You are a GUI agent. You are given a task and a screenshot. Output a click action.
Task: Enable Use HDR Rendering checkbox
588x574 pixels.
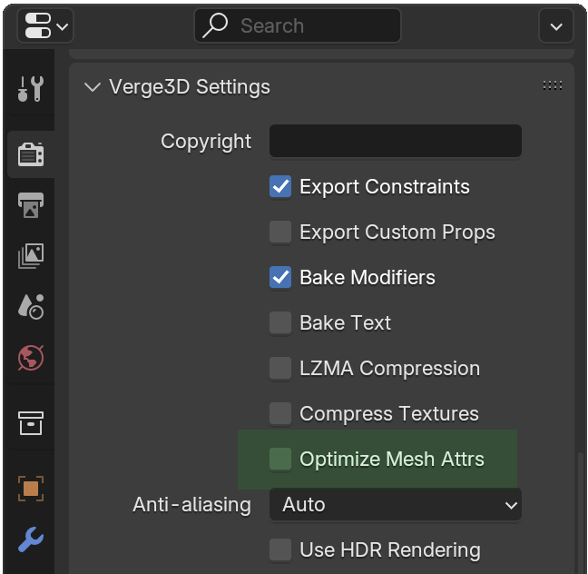(280, 549)
